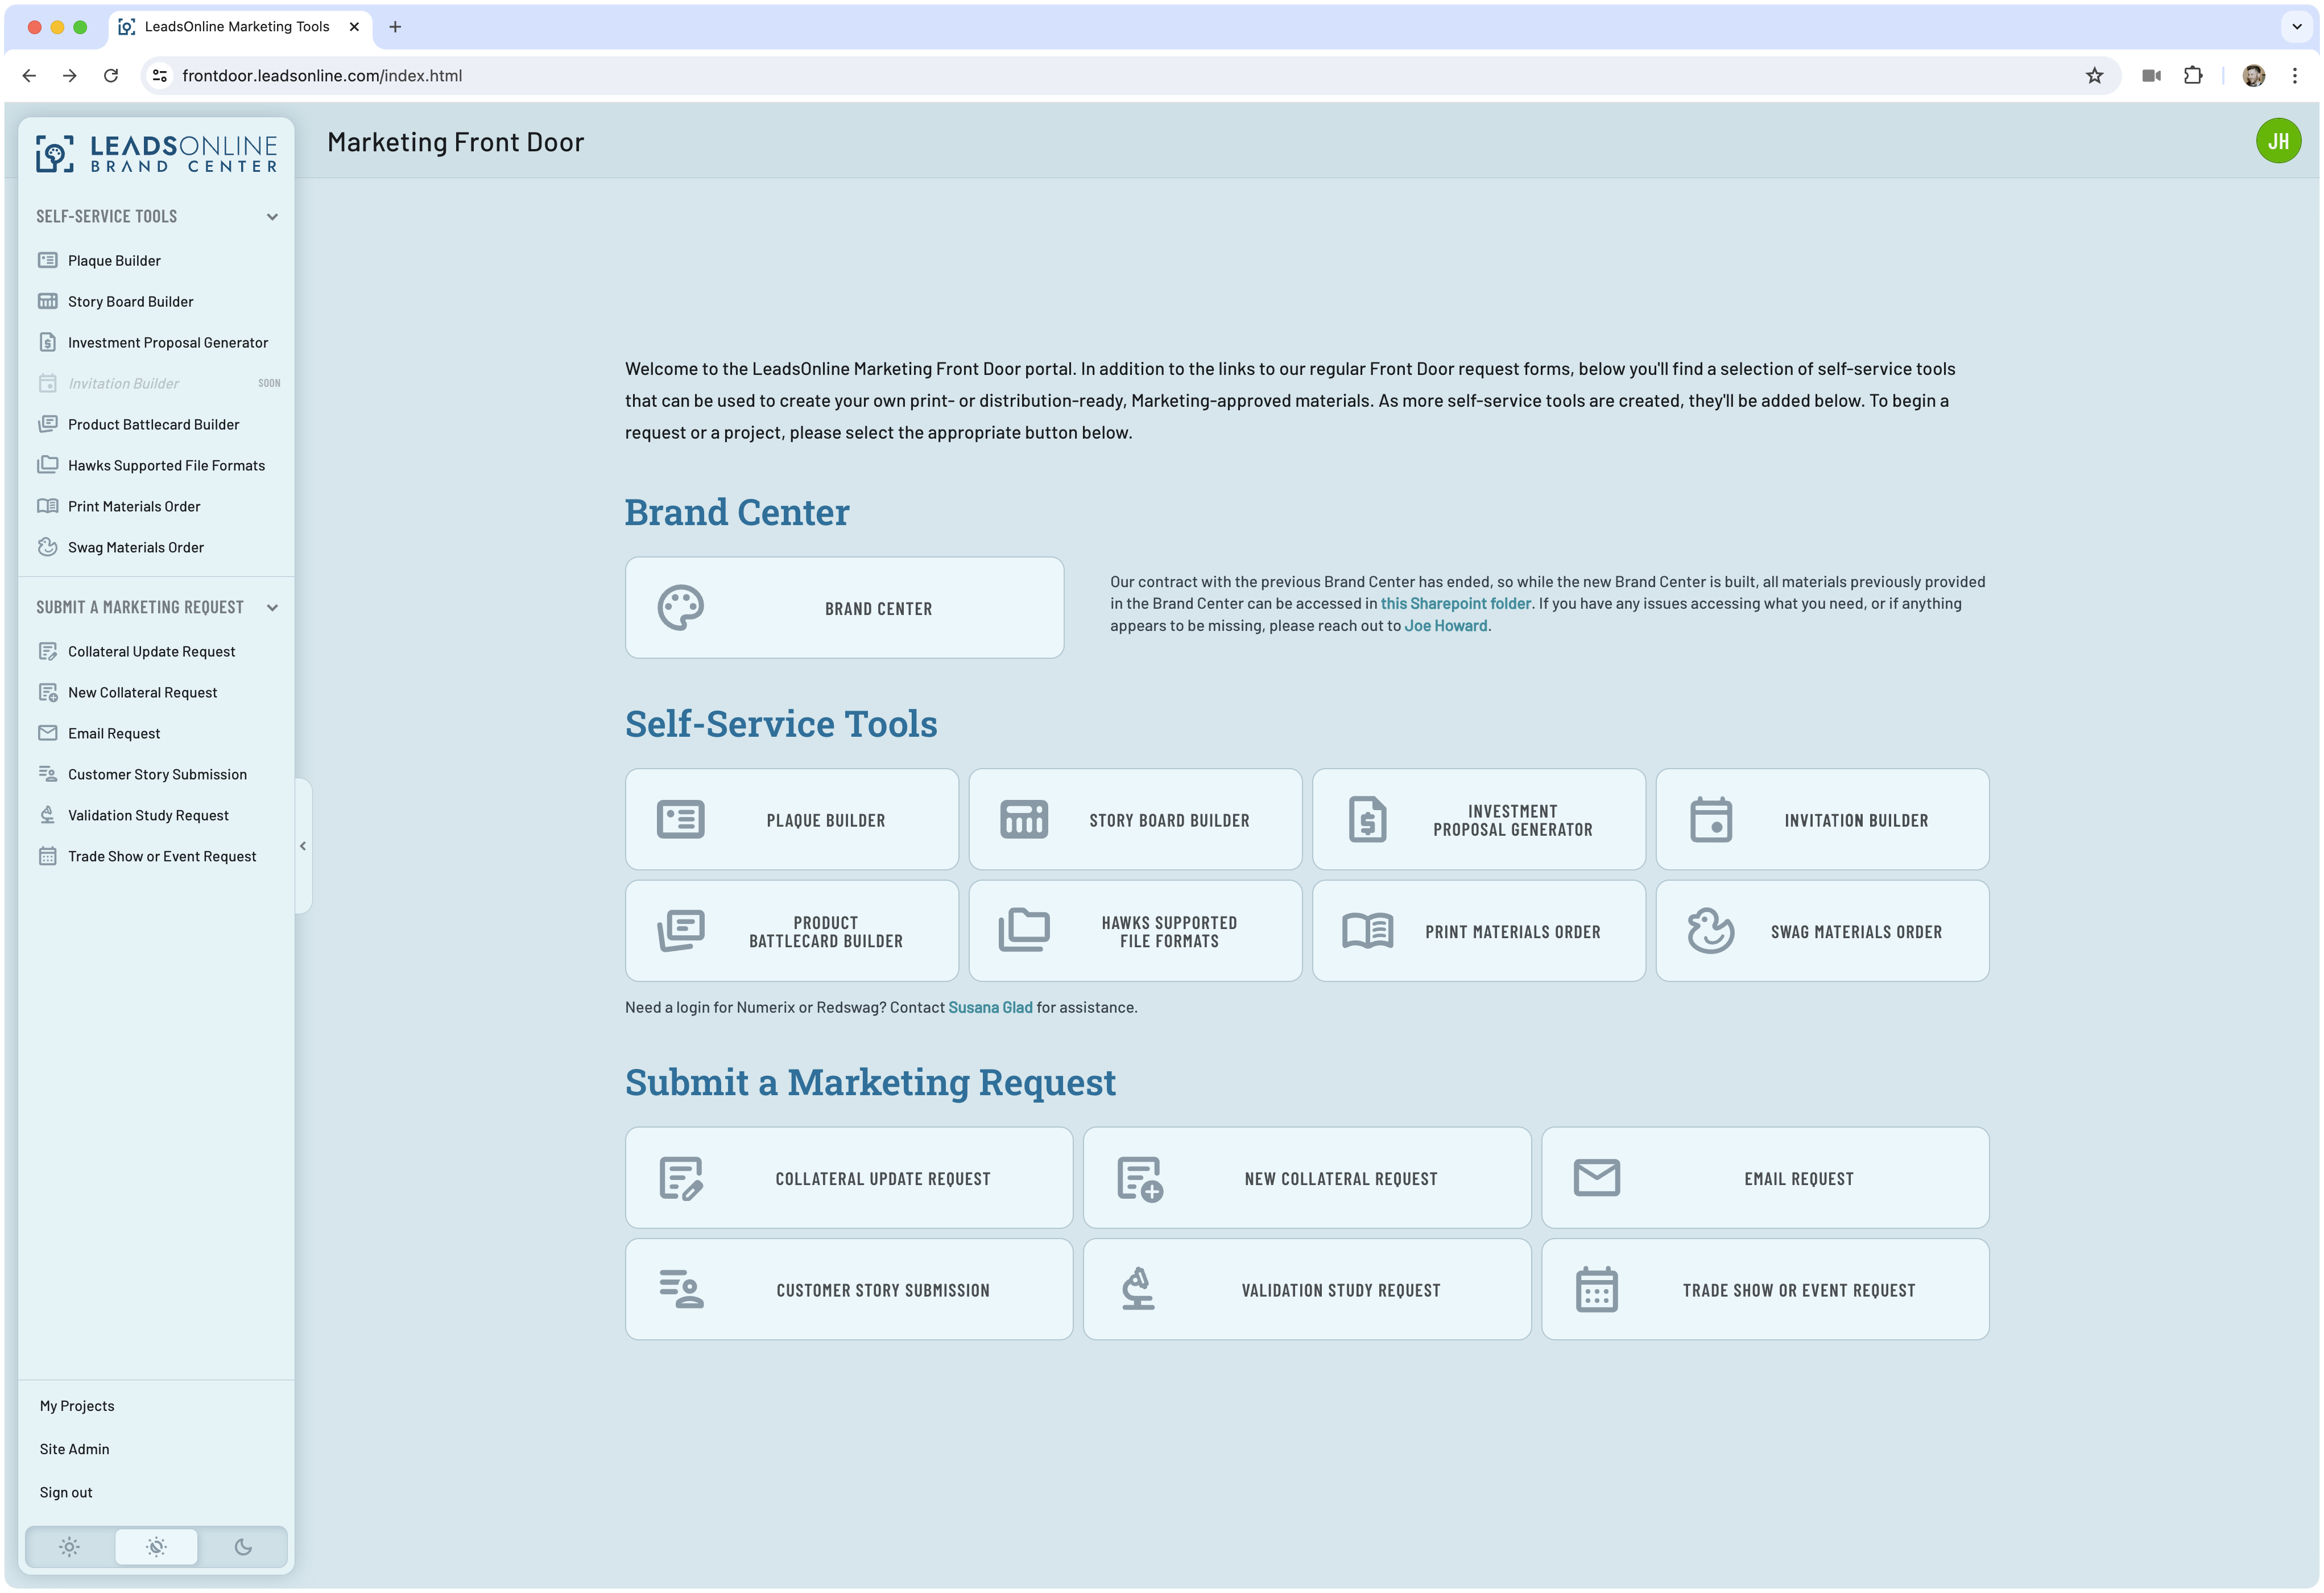The image size is (2324, 1593).
Task: Click the Susana Glad contact link
Action: [990, 1007]
